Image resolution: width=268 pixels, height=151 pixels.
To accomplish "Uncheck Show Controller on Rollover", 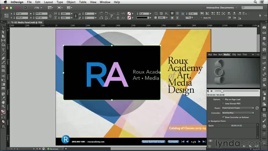I will (x=223, y=117).
